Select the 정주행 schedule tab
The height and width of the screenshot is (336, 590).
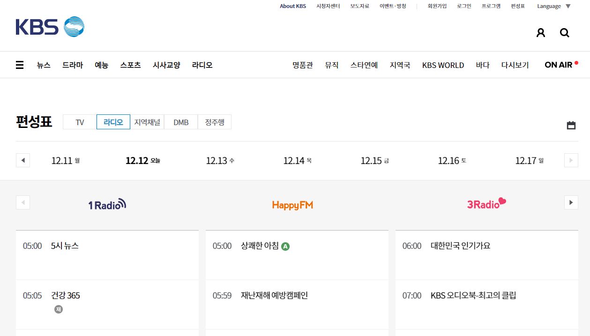(215, 122)
